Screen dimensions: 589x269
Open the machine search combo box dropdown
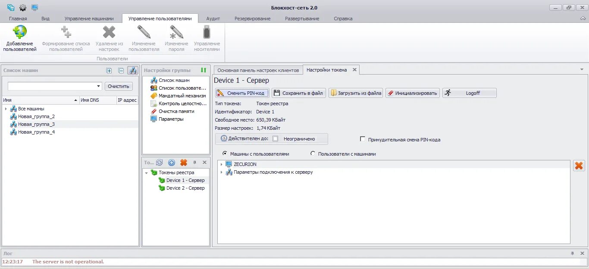coord(99,86)
